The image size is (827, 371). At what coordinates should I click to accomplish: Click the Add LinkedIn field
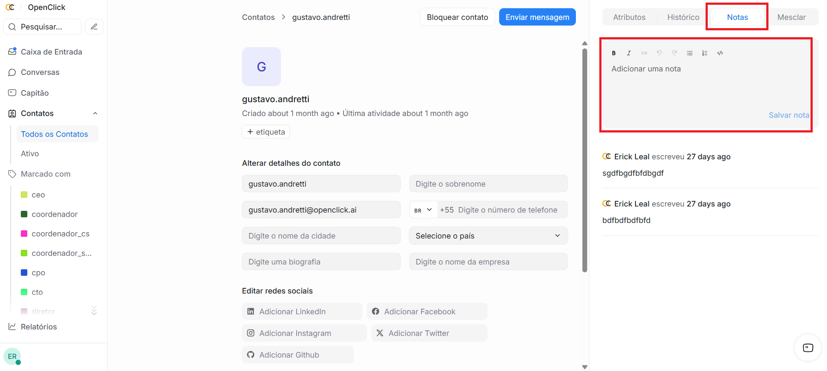302,312
